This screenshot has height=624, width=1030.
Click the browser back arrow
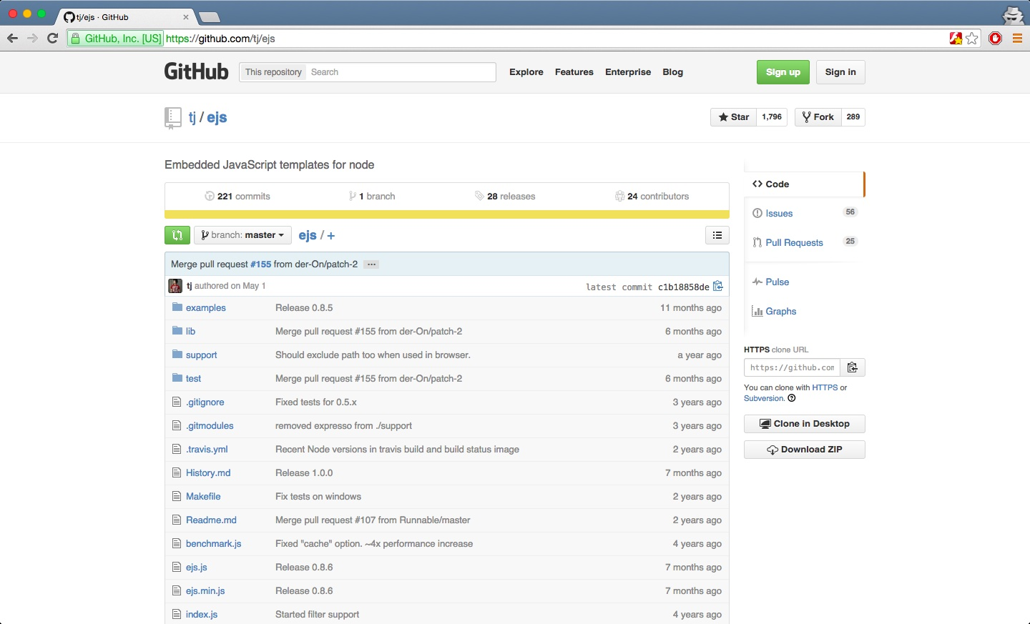[12, 39]
